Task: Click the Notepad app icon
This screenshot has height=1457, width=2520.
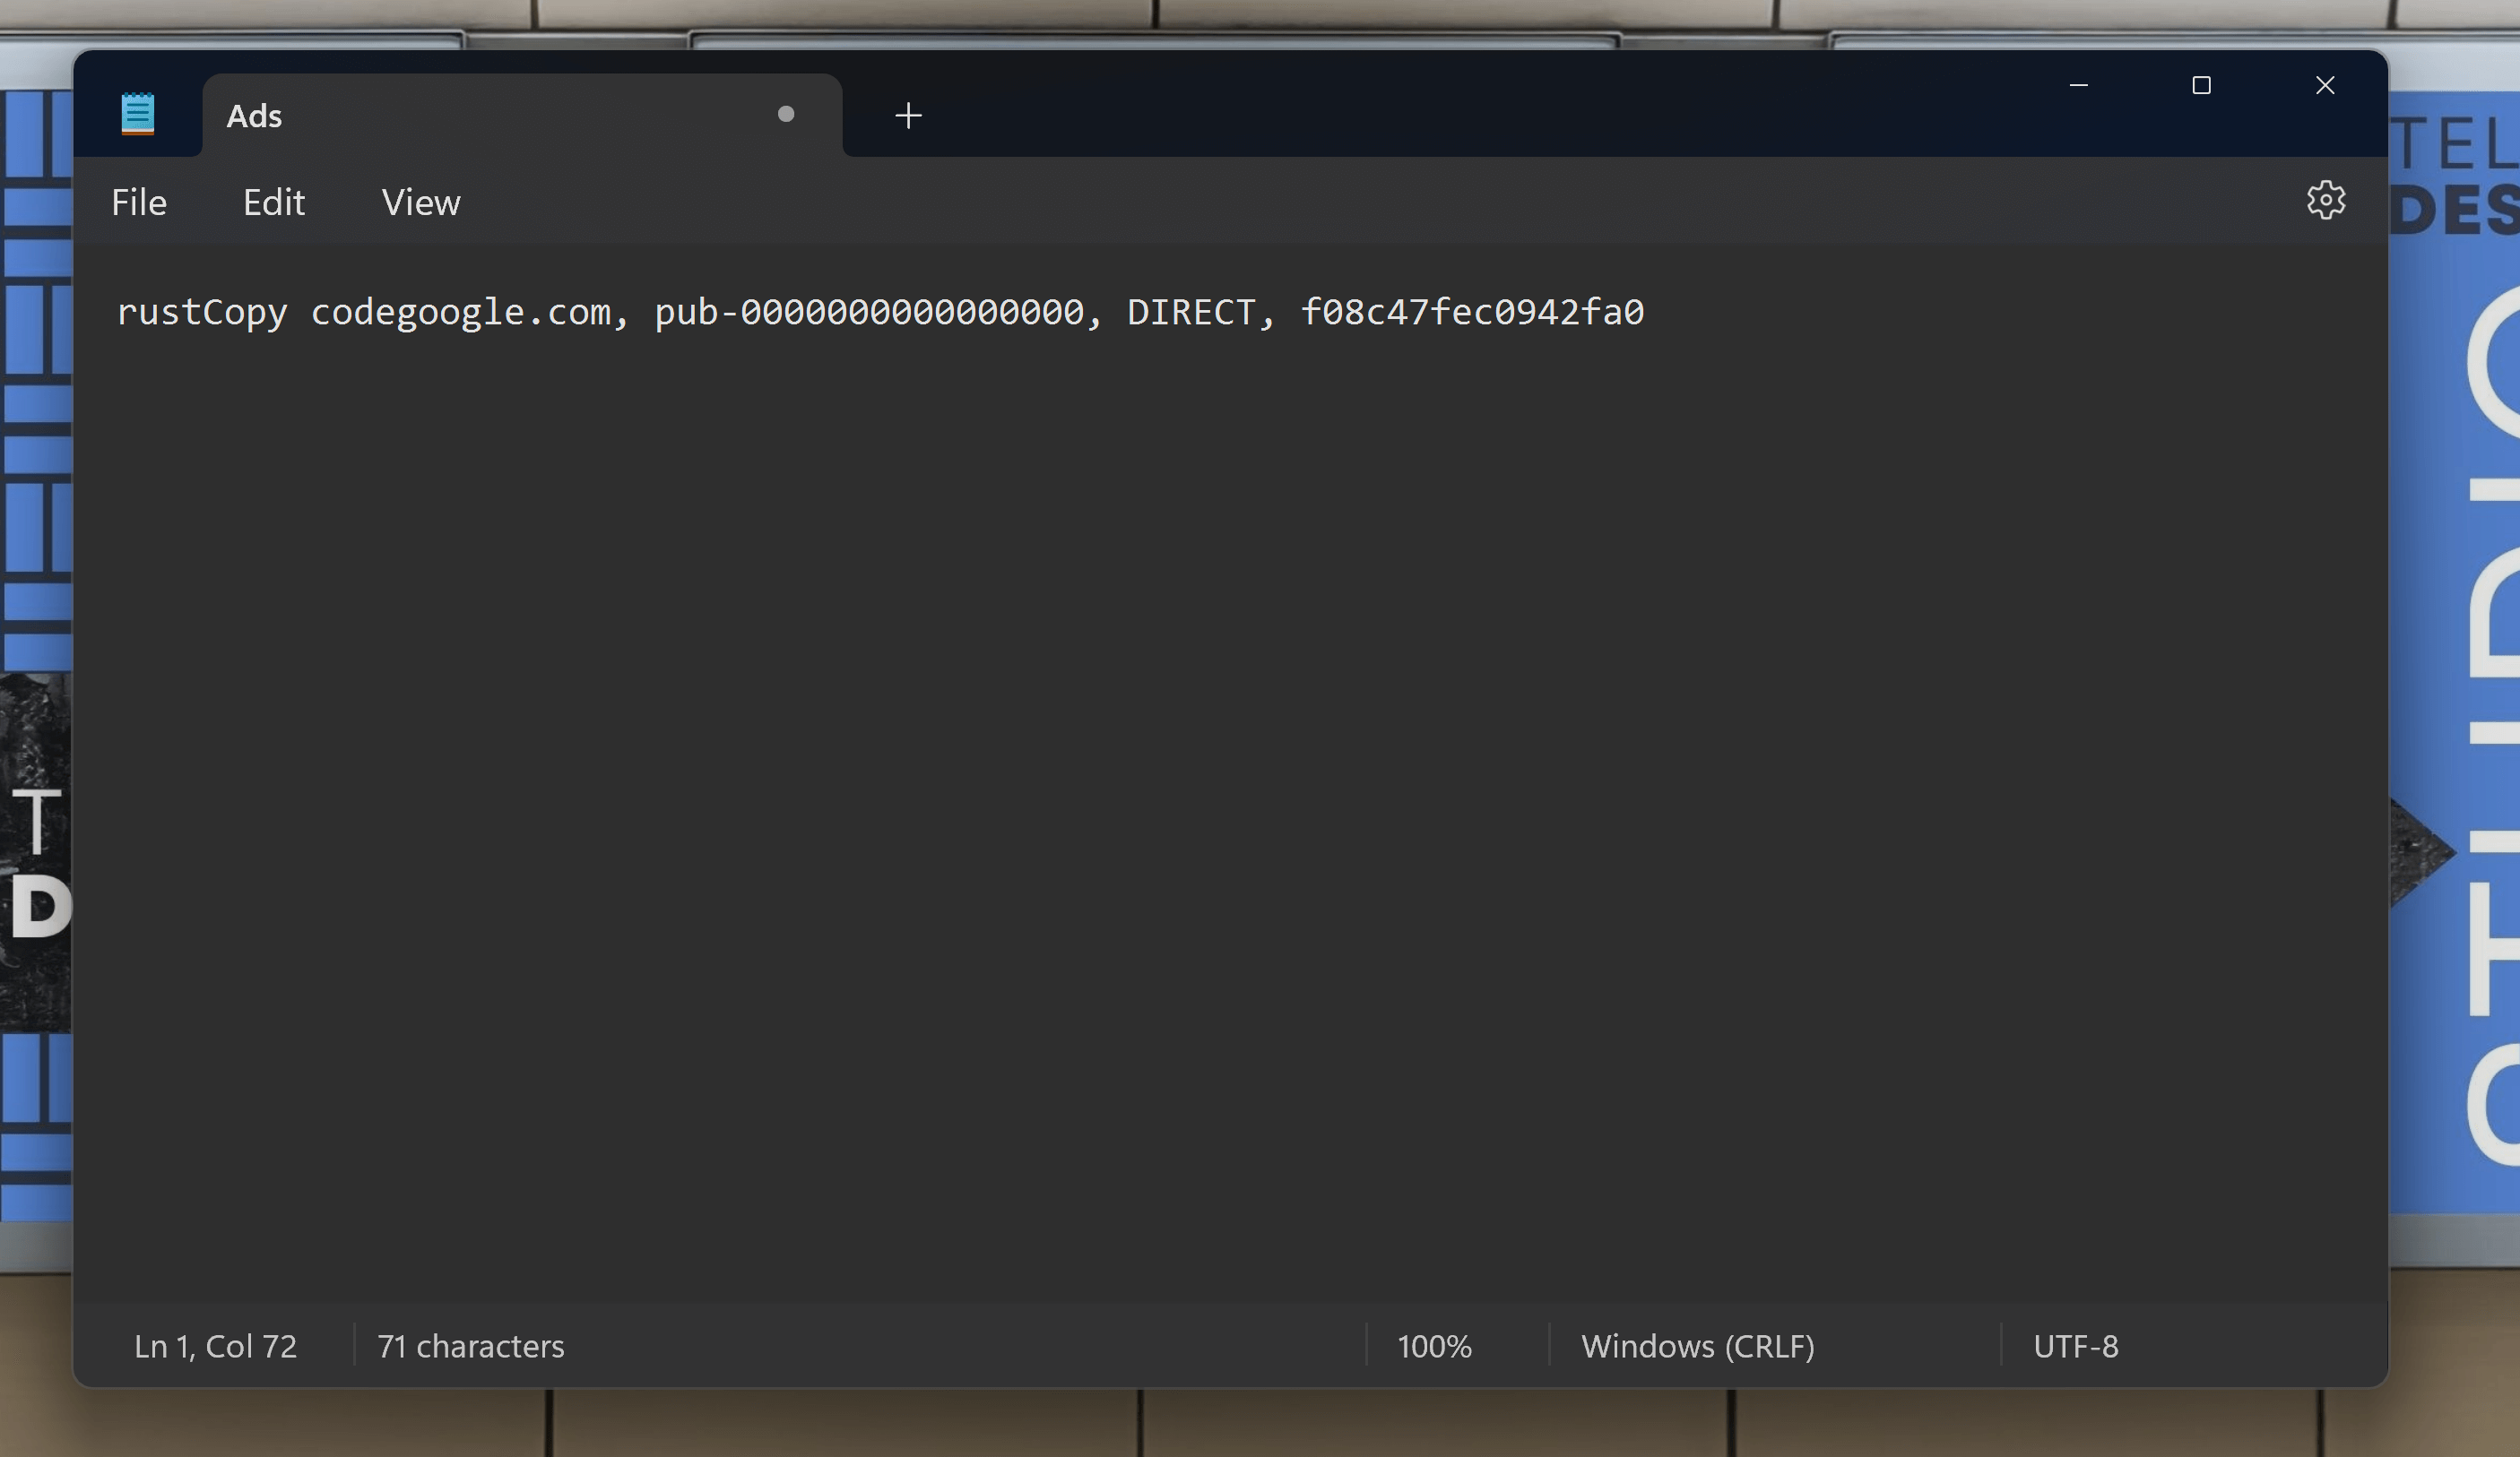Action: [x=139, y=115]
